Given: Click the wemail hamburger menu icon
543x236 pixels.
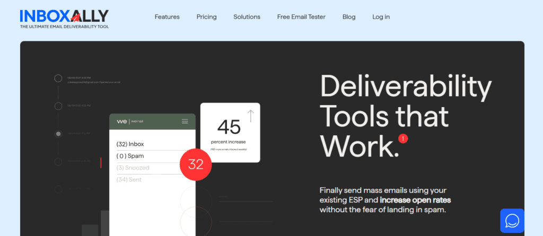Looking at the screenshot, I should [185, 121].
